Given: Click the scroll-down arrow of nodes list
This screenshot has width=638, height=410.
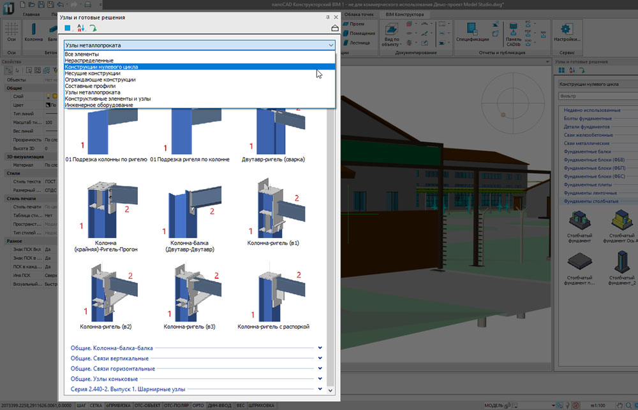Looking at the screenshot, I should click(x=330, y=390).
